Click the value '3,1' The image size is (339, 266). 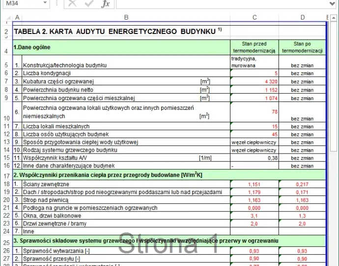pos(254,216)
